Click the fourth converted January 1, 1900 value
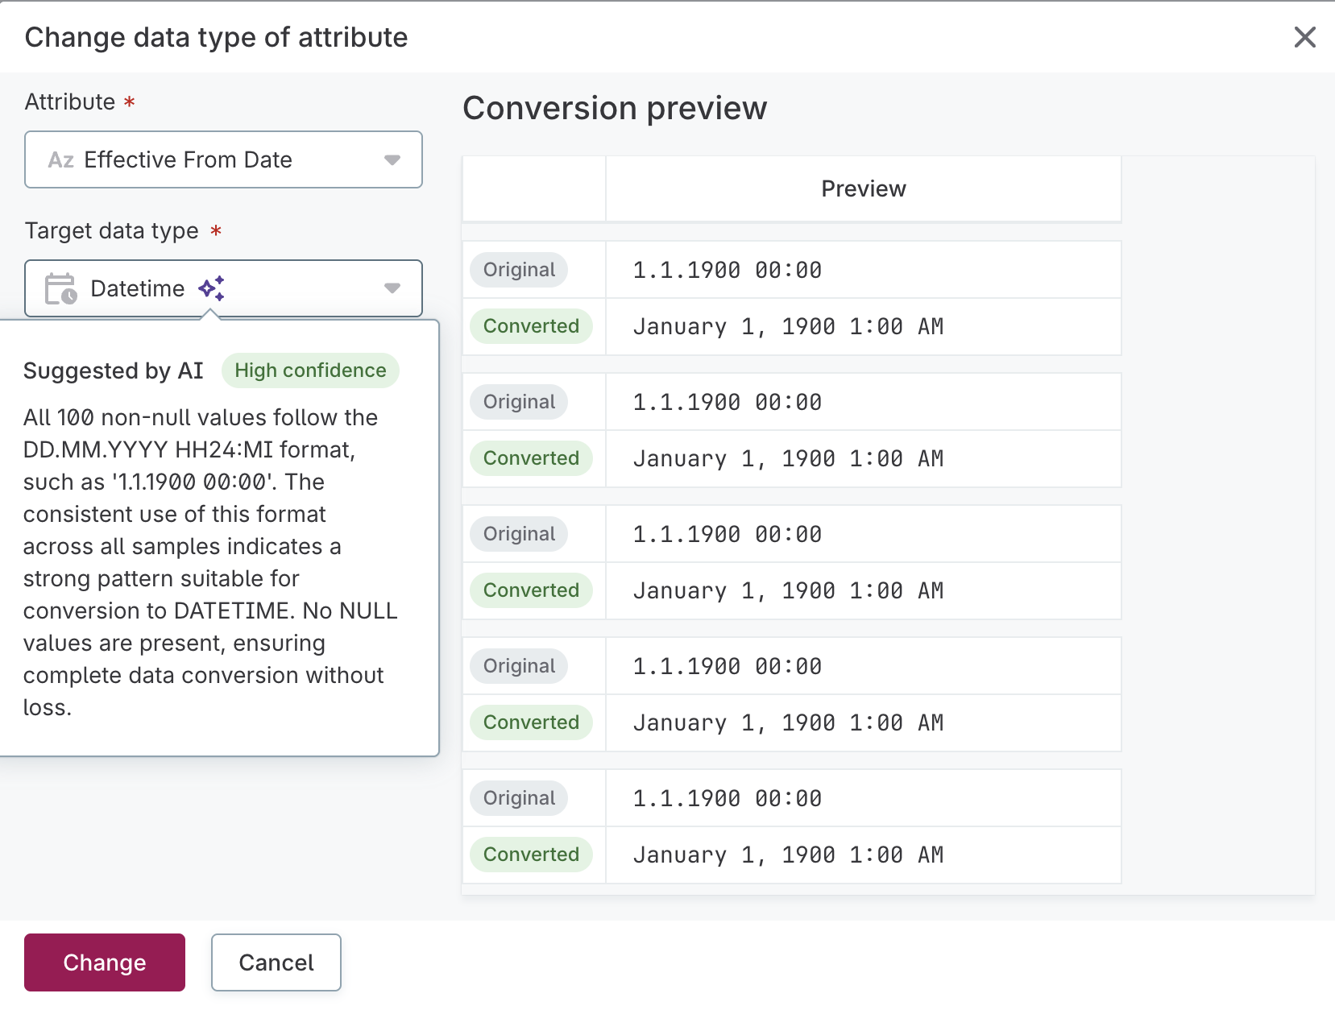 tap(787, 723)
